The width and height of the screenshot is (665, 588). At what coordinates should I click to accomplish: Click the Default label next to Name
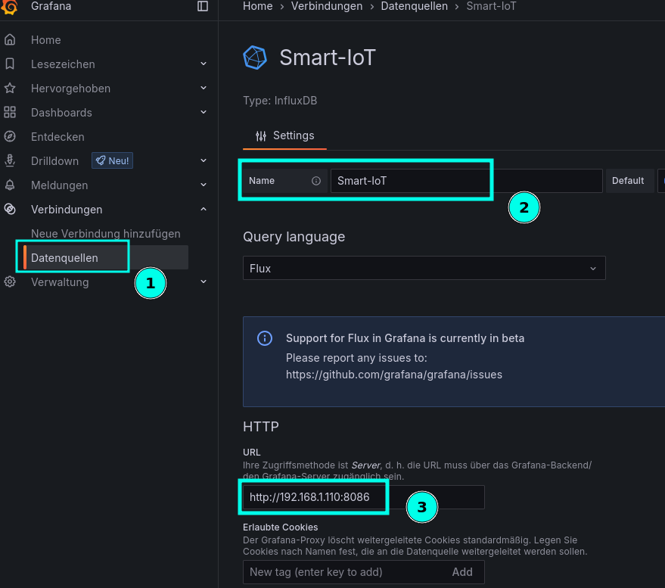[628, 181]
